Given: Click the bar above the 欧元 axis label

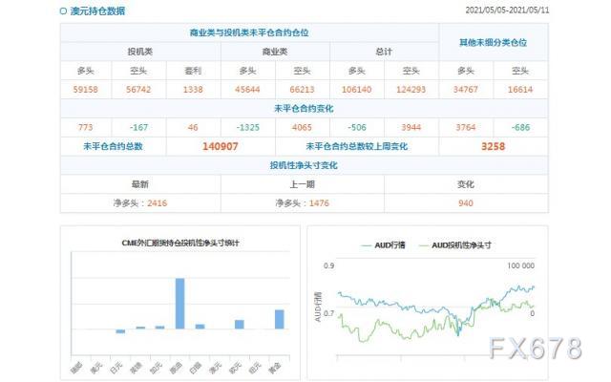Looking at the screenshot, I should point(240,325).
